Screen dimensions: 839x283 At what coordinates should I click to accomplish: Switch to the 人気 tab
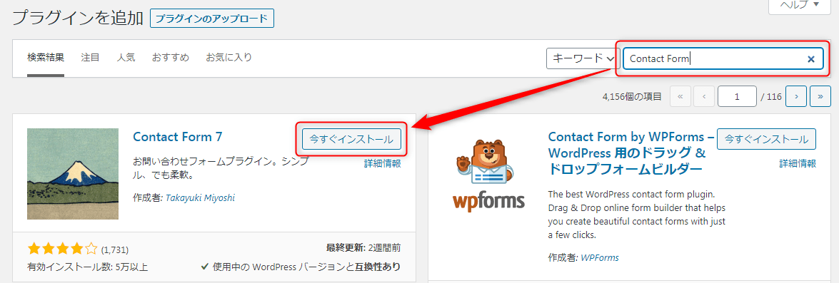[126, 57]
